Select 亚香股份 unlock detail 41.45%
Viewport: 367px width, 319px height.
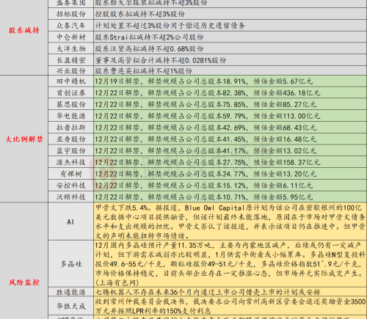[x=206, y=139]
